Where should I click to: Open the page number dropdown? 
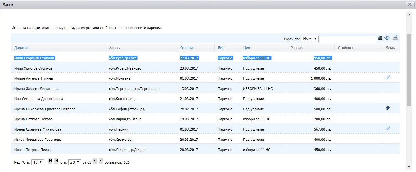click(75, 162)
